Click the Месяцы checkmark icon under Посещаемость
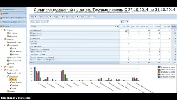The width and height of the screenshot is (177, 100). [11, 85]
